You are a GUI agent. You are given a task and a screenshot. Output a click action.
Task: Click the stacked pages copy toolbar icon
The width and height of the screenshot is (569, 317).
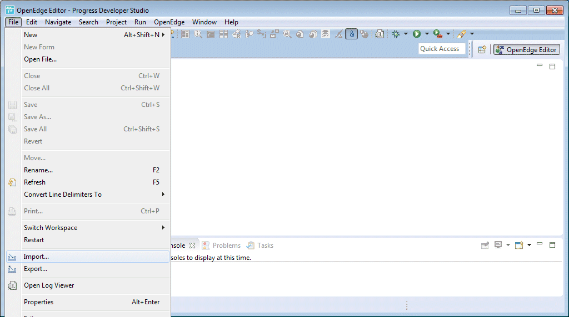point(313,34)
